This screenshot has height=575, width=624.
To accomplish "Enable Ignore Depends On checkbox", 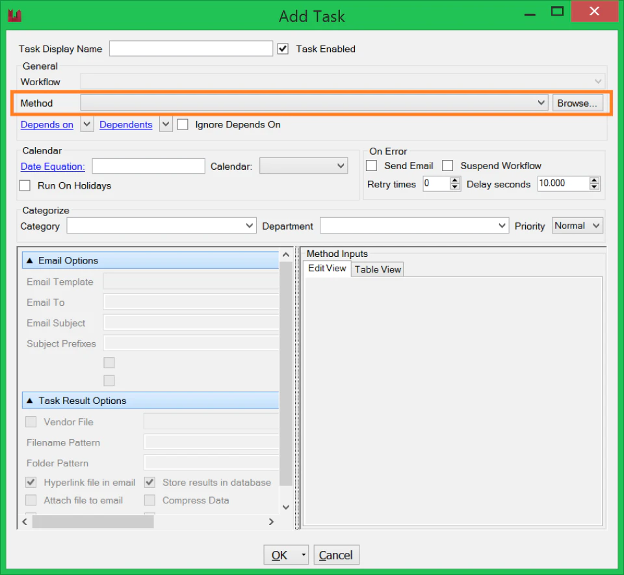I will pos(183,125).
